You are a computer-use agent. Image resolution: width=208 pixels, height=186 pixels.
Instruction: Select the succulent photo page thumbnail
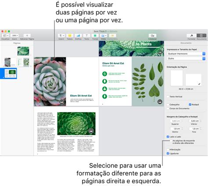coord(10,62)
